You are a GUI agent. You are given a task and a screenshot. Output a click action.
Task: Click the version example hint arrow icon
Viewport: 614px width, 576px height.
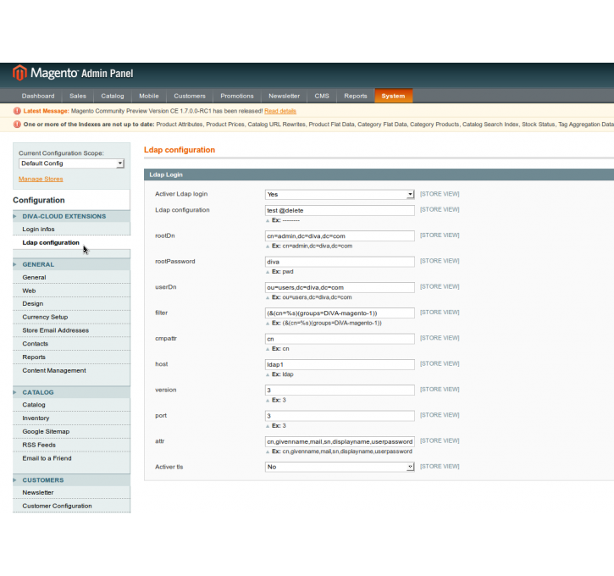(x=268, y=400)
